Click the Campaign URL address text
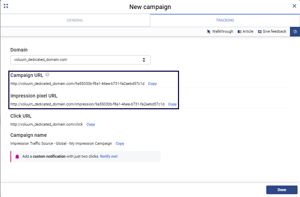The image size is (300, 197). point(77,84)
